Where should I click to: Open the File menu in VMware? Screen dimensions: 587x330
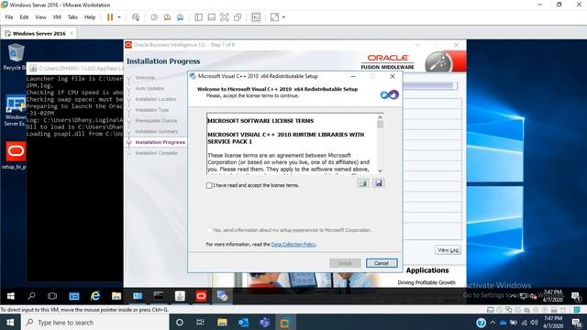coord(9,17)
